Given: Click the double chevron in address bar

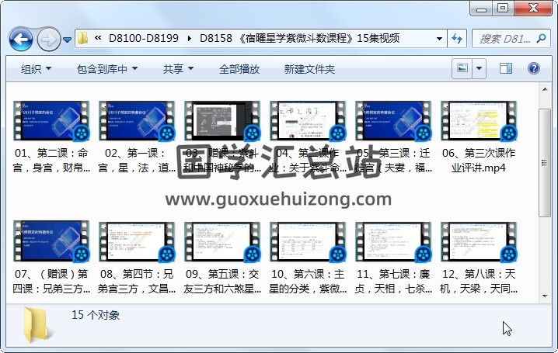Looking at the screenshot, I should [x=98, y=38].
